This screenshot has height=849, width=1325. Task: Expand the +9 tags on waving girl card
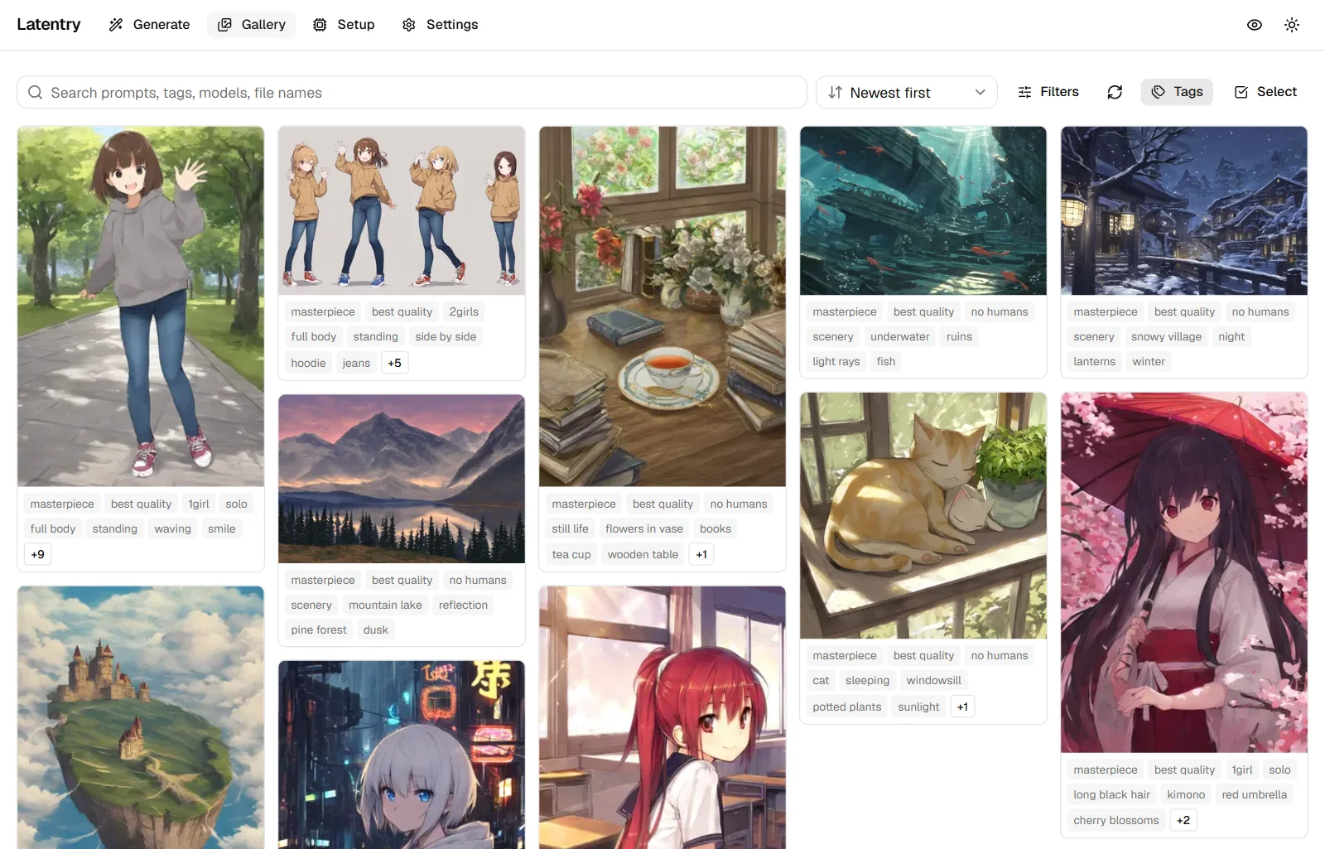click(38, 554)
